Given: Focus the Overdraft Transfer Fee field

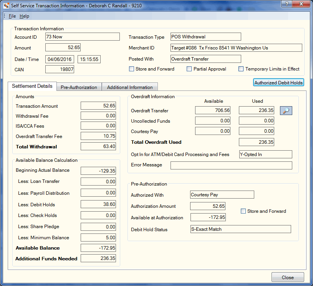Looking at the screenshot, I should pos(98,136).
